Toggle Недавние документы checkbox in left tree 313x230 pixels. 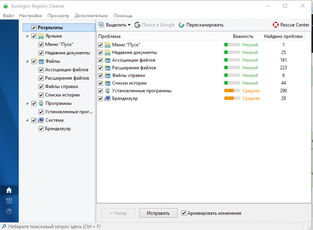click(41, 53)
